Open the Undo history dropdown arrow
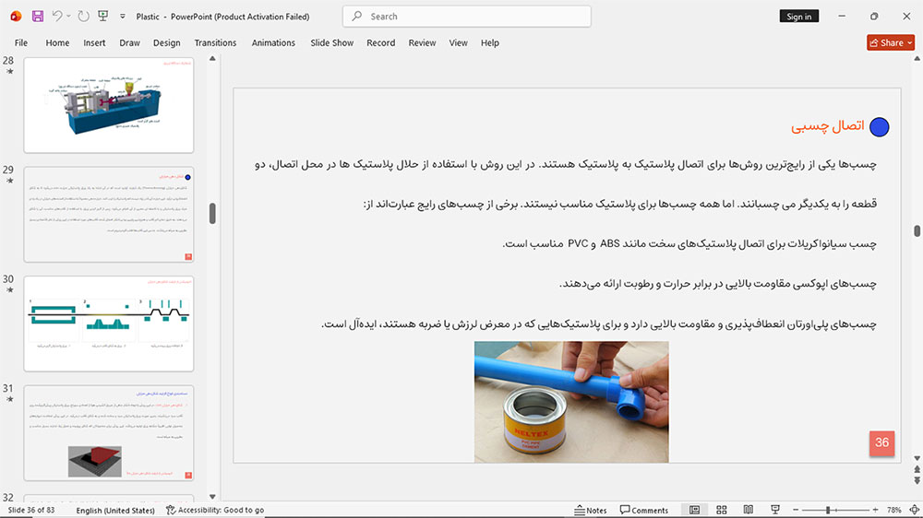This screenshot has height=518, width=923. click(68, 17)
